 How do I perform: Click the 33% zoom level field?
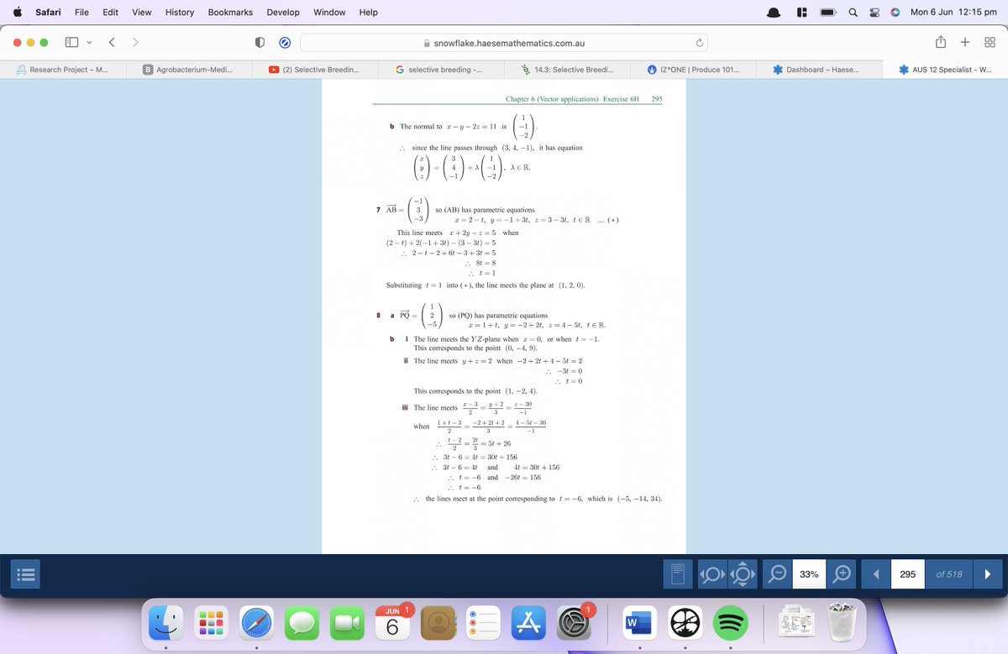(x=809, y=575)
